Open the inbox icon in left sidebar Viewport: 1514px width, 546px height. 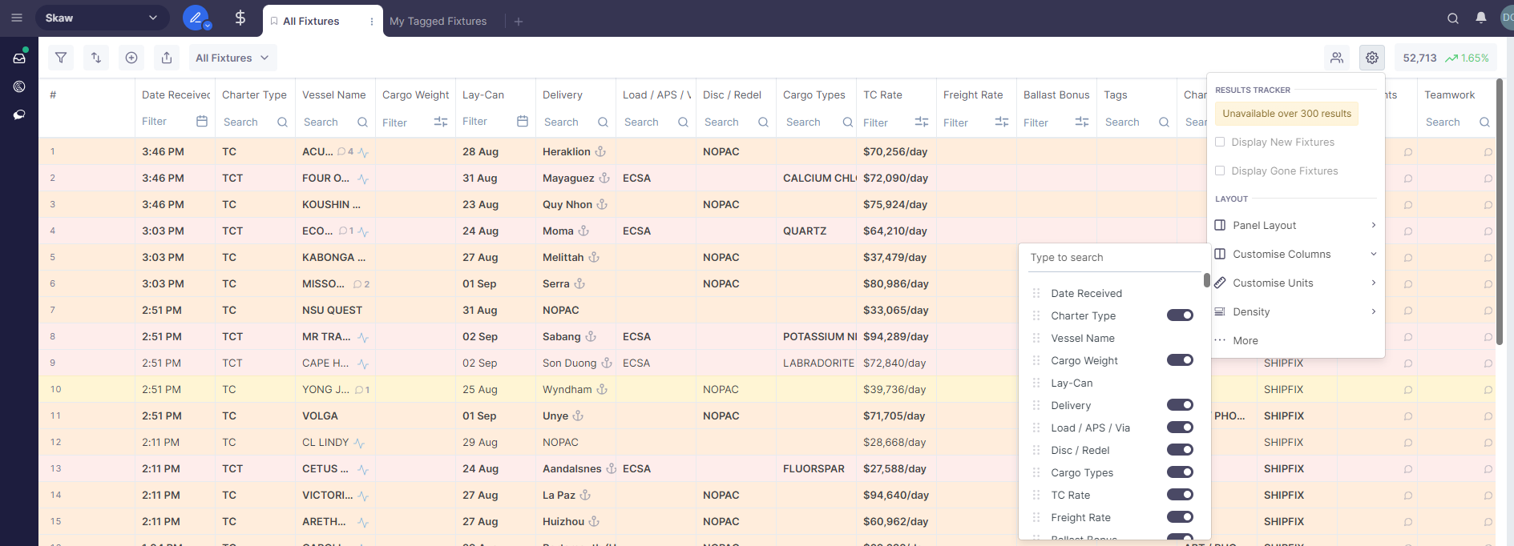pyautogui.click(x=19, y=58)
